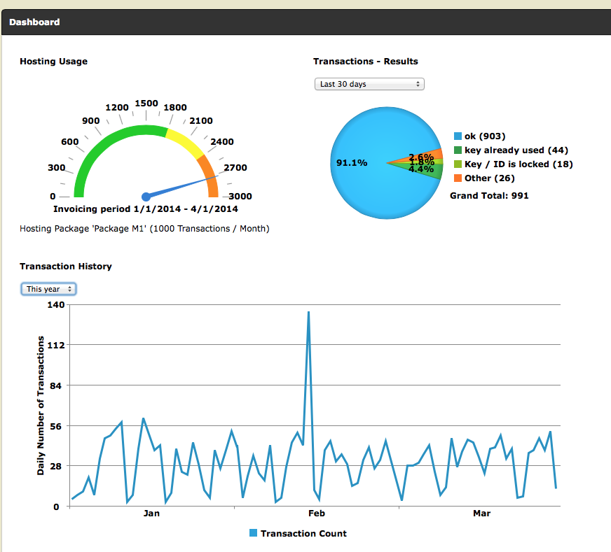Image resolution: width=611 pixels, height=552 pixels.
Task: Select the "Jan" label on the chart axis
Action: point(151,514)
